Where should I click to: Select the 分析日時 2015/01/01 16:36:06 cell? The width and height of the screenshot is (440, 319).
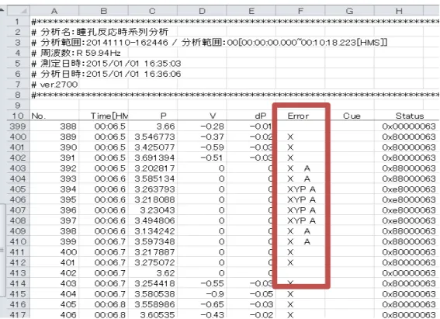pyautogui.click(x=106, y=74)
